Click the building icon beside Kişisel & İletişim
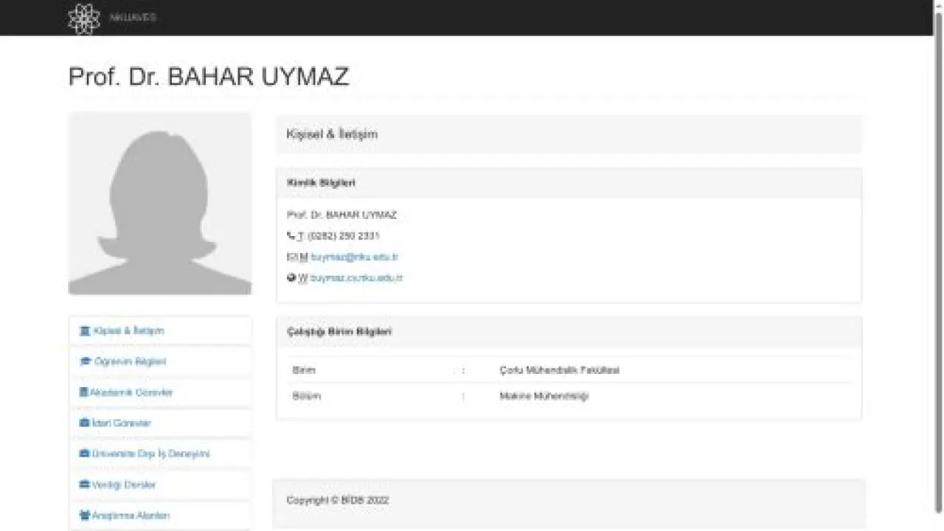The width and height of the screenshot is (944, 531). tap(85, 331)
